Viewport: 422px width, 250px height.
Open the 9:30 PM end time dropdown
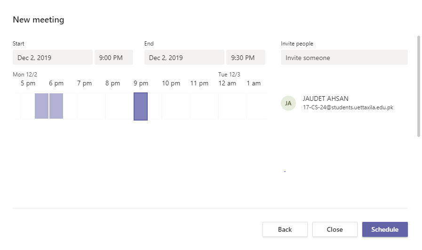point(246,57)
